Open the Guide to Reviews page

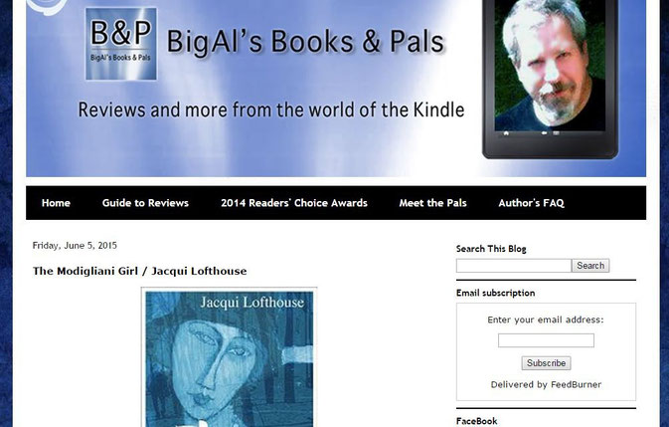point(145,203)
